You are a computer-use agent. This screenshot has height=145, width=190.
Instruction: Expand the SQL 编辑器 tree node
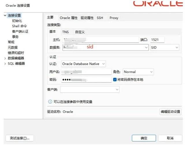(5, 64)
